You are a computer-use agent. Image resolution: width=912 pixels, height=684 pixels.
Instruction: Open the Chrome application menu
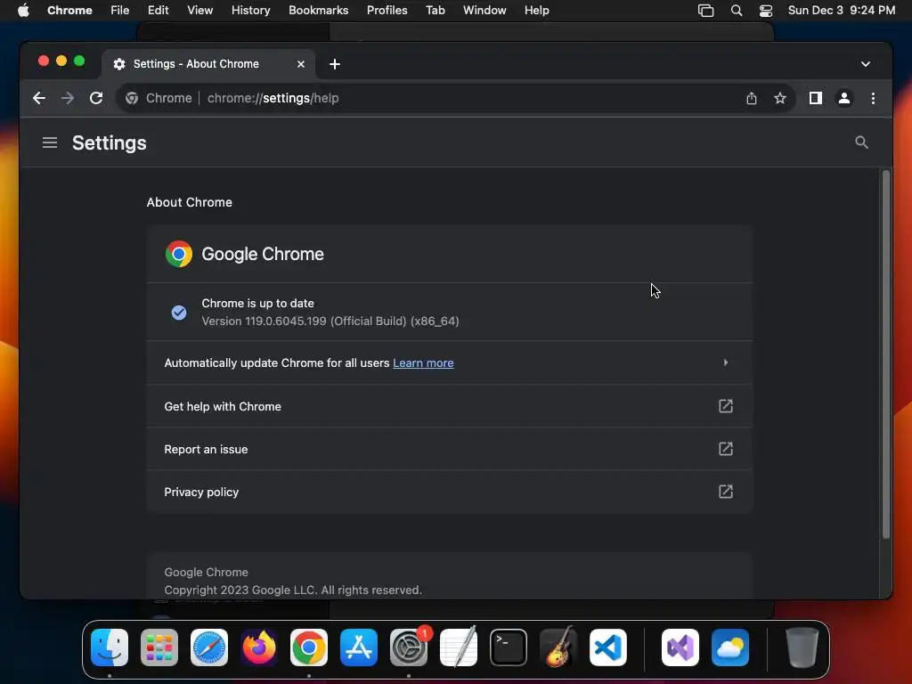[x=69, y=11]
